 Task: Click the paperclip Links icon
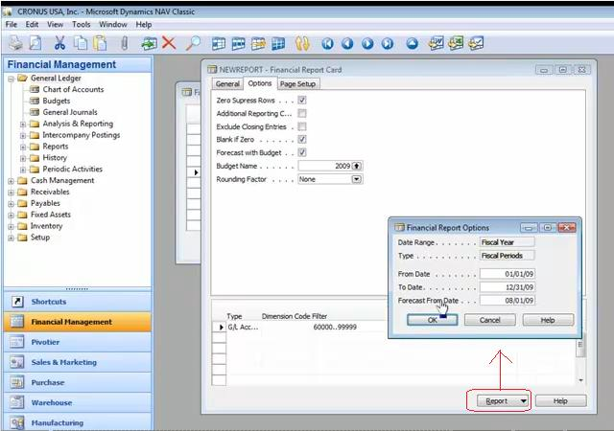point(124,43)
